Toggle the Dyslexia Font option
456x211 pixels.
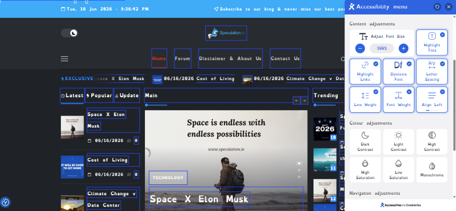[x=398, y=72]
